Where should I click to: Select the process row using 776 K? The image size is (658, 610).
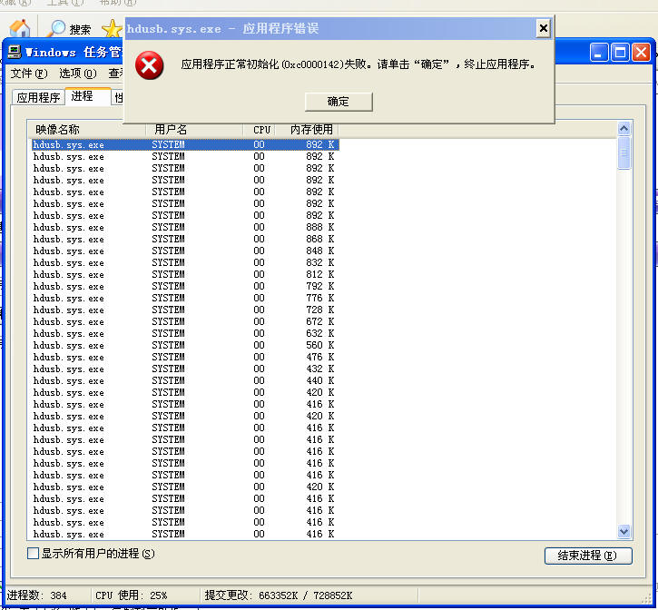[x=184, y=298]
